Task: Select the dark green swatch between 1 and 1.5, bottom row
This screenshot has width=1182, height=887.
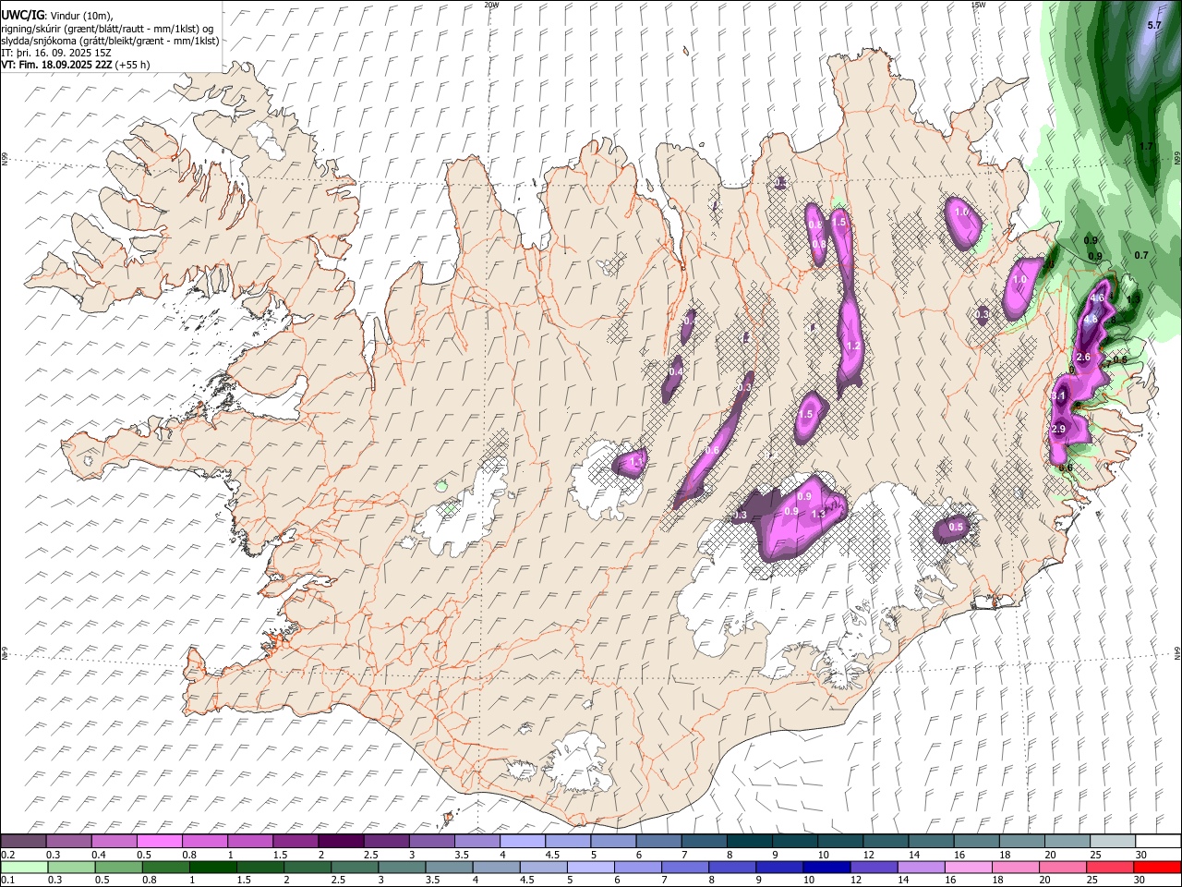Action: pos(213,867)
